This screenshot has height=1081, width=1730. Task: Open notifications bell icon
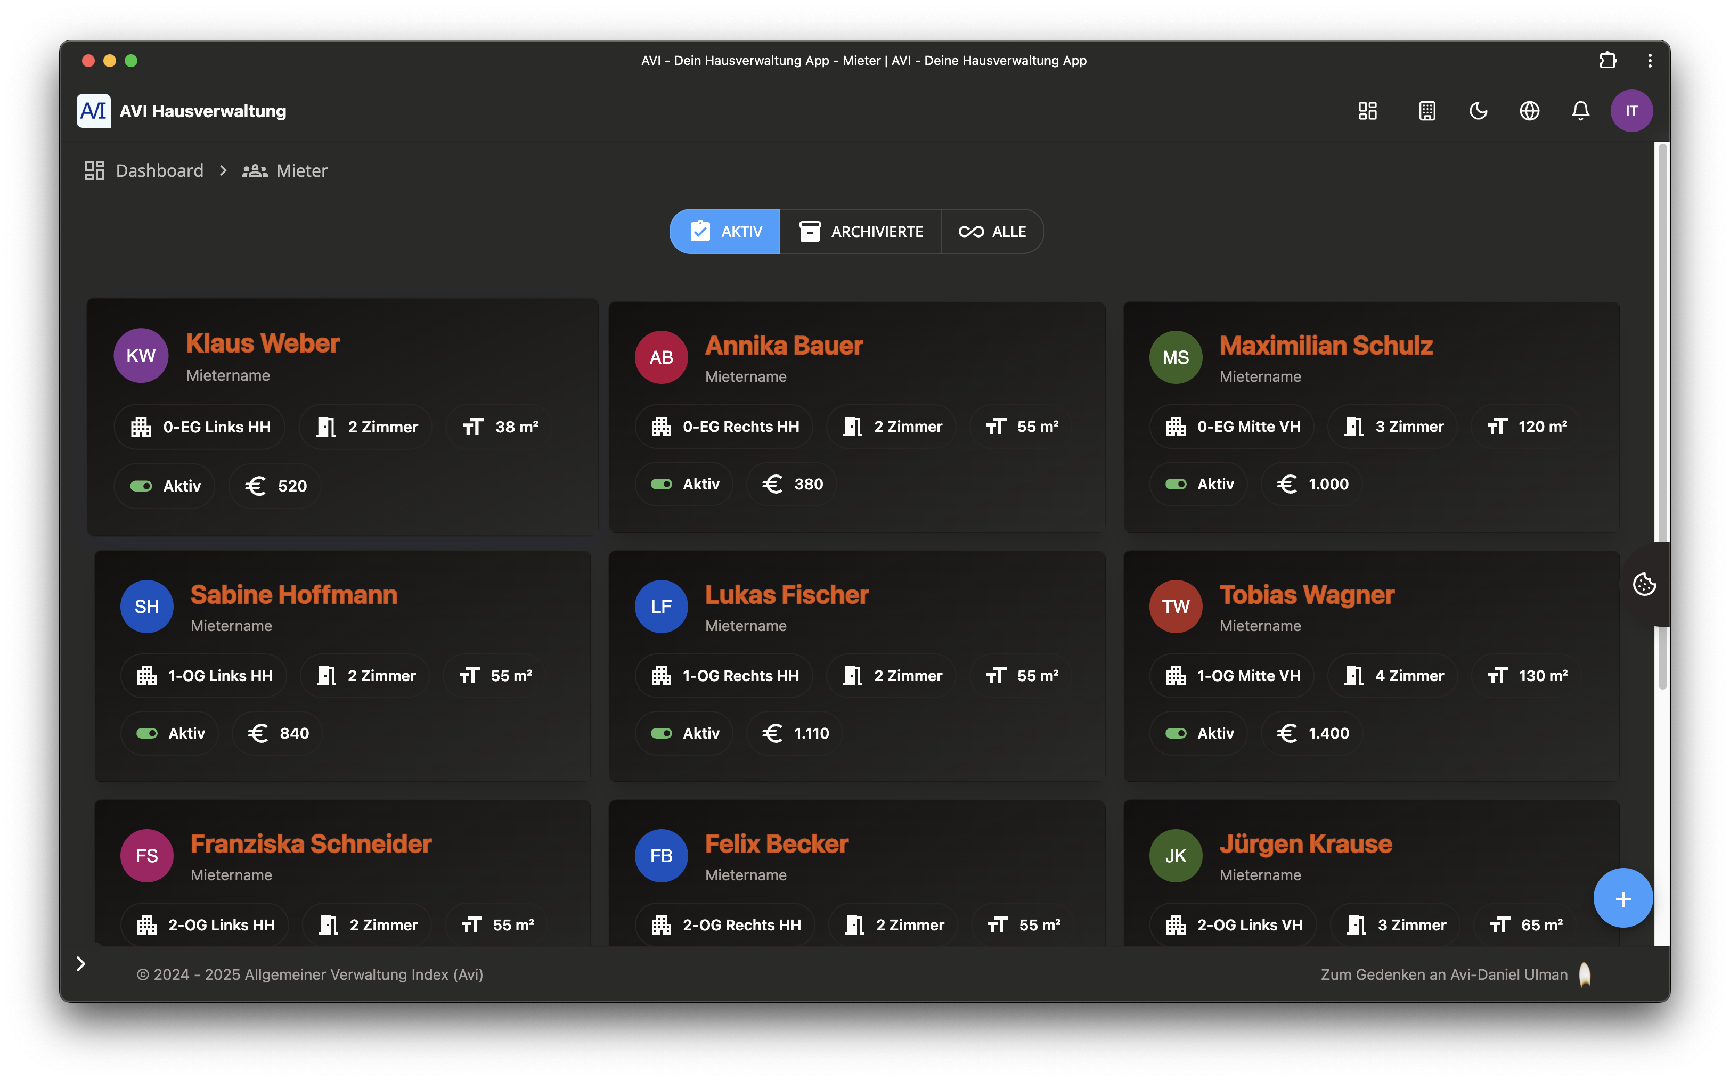(1580, 111)
